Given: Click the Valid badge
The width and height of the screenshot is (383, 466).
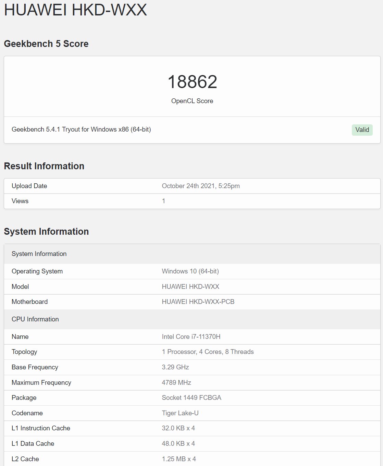Looking at the screenshot, I should 362,130.
